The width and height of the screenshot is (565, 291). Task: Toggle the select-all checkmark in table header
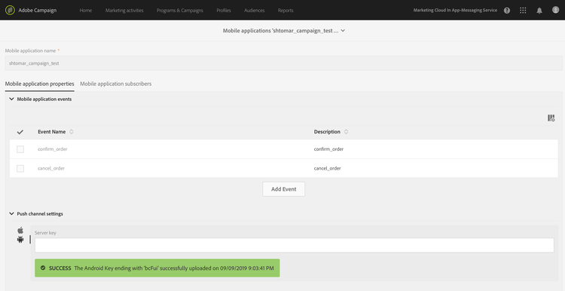tap(20, 132)
